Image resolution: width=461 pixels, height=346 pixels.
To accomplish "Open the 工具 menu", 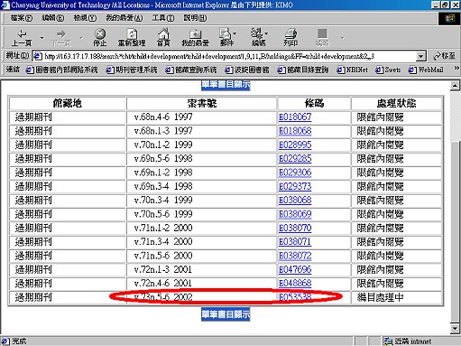I will pos(163,18).
